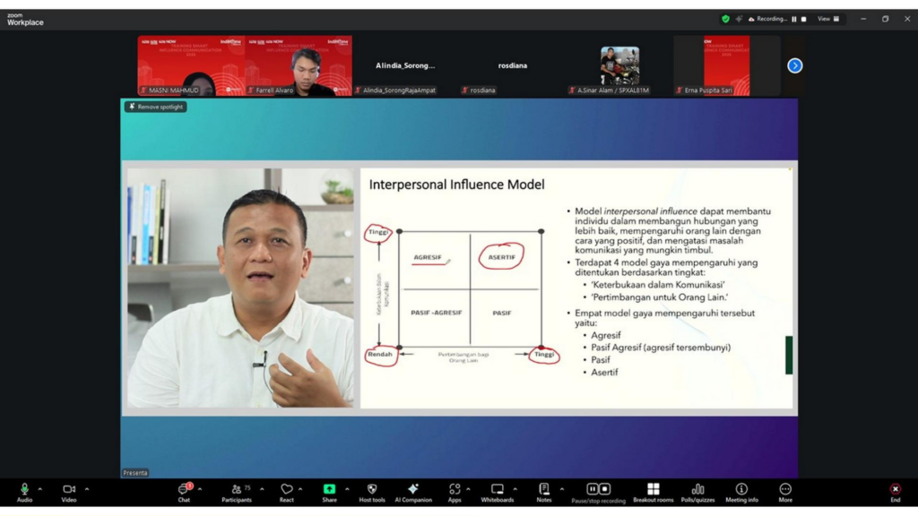Stop recording from the top bar
Screen dimensions: 918x516
point(804,20)
